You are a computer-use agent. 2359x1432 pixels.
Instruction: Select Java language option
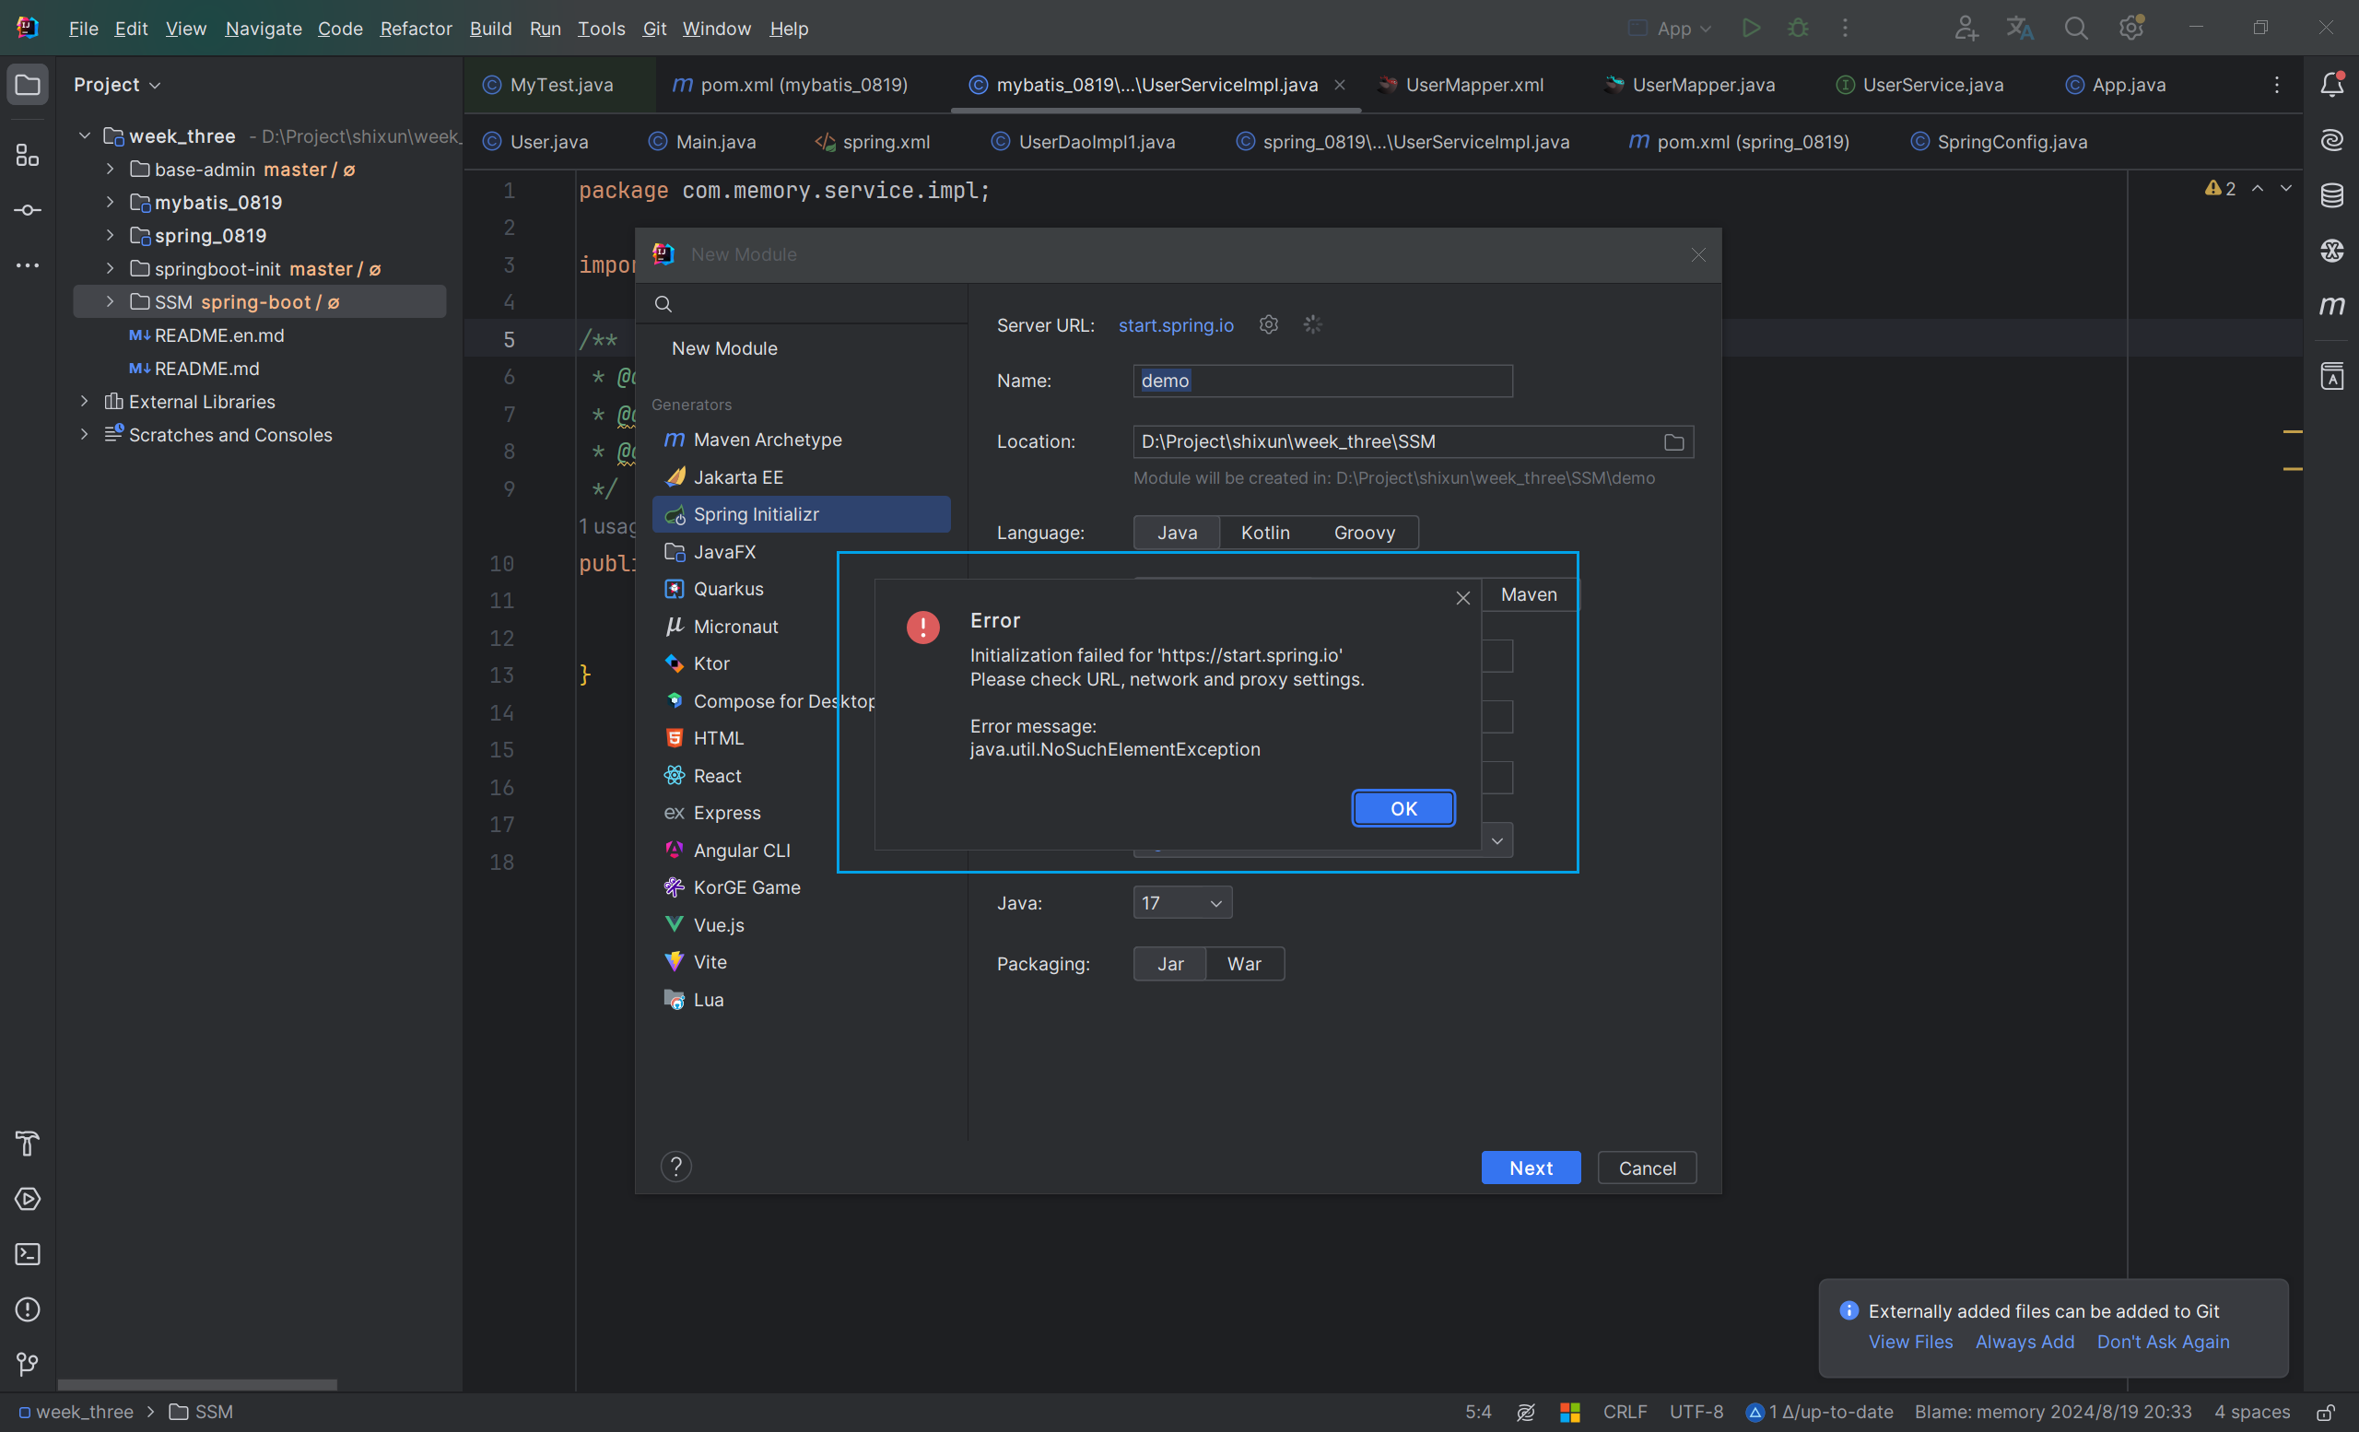[x=1177, y=533]
